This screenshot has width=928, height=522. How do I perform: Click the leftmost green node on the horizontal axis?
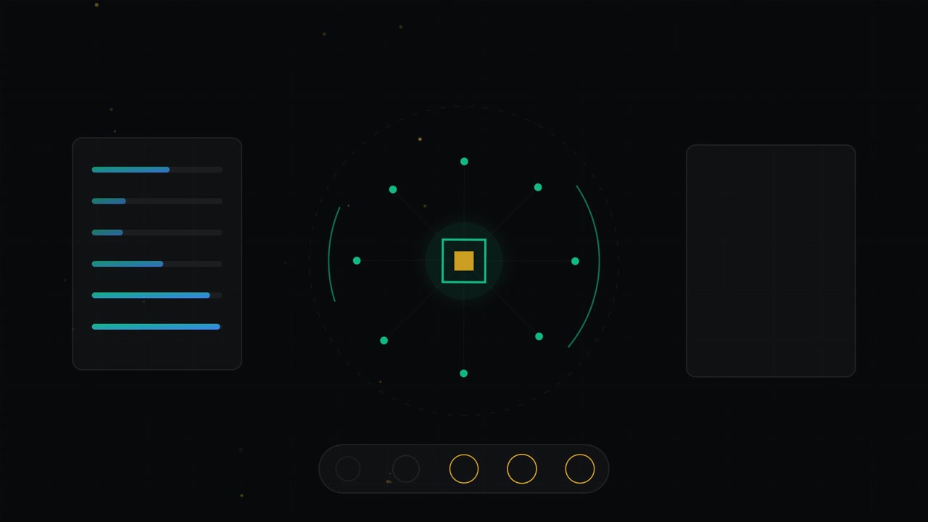pyautogui.click(x=357, y=260)
